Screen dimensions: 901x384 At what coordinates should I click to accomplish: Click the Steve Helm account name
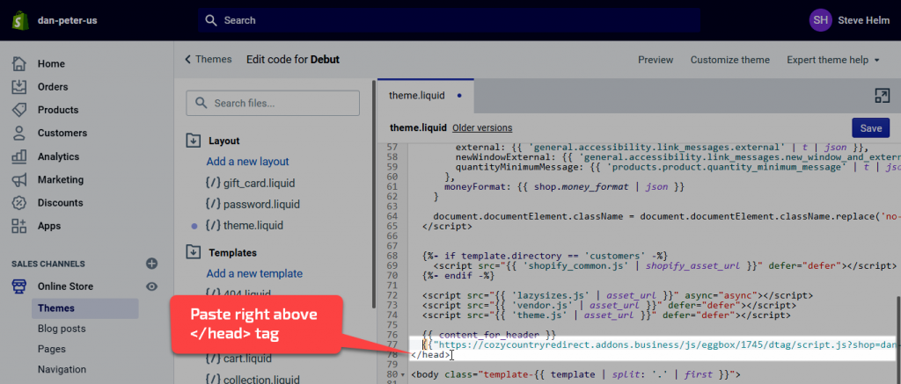pyautogui.click(x=864, y=21)
